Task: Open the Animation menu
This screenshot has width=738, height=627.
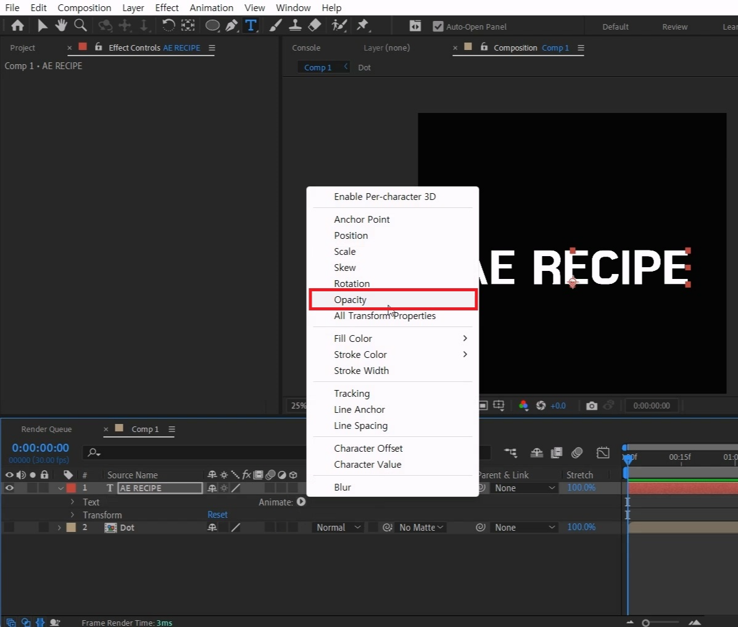Action: 211,8
